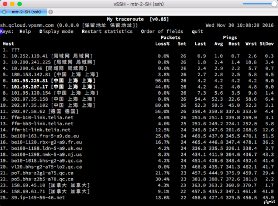
Task: Click the Packets group header
Action: click(x=171, y=38)
